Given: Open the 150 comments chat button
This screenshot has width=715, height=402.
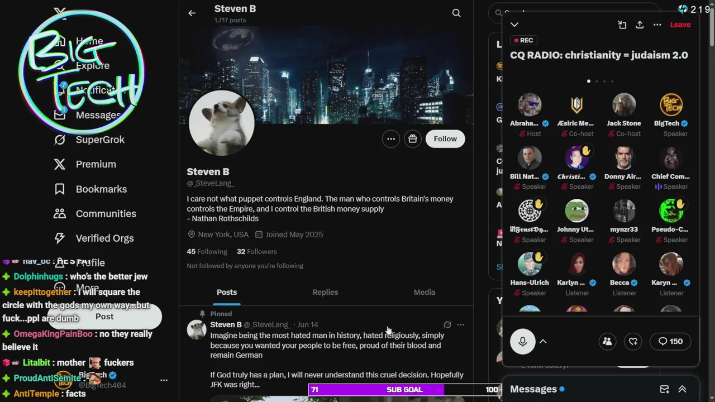Looking at the screenshot, I should pyautogui.click(x=670, y=341).
